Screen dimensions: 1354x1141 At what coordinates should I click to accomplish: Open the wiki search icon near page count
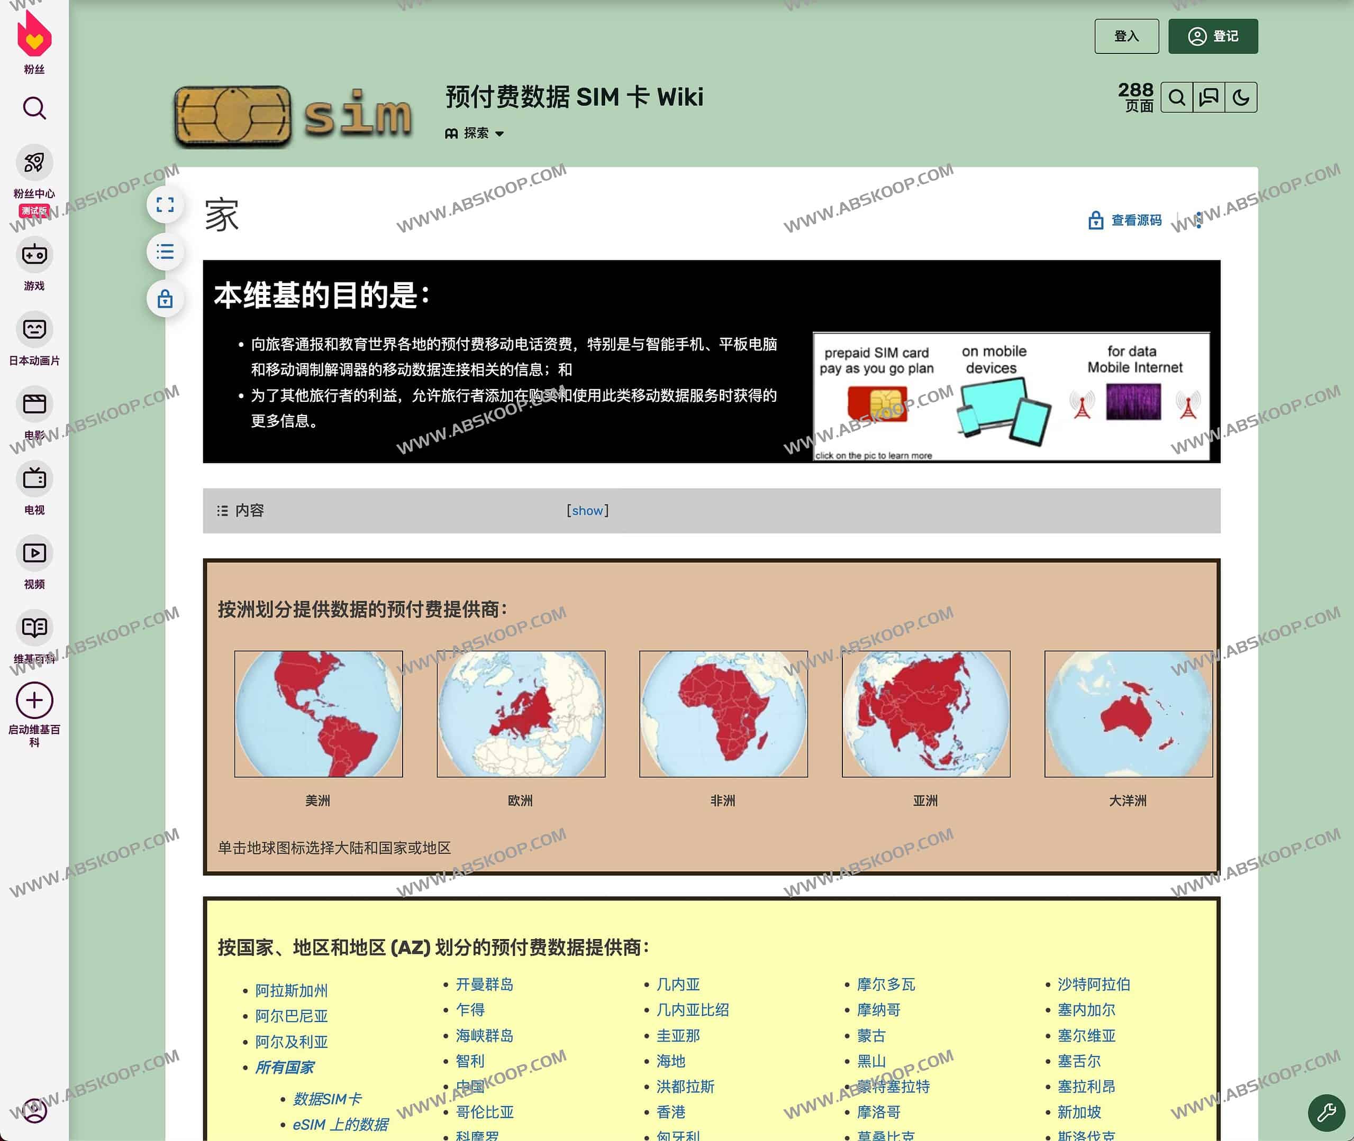coord(1177,98)
